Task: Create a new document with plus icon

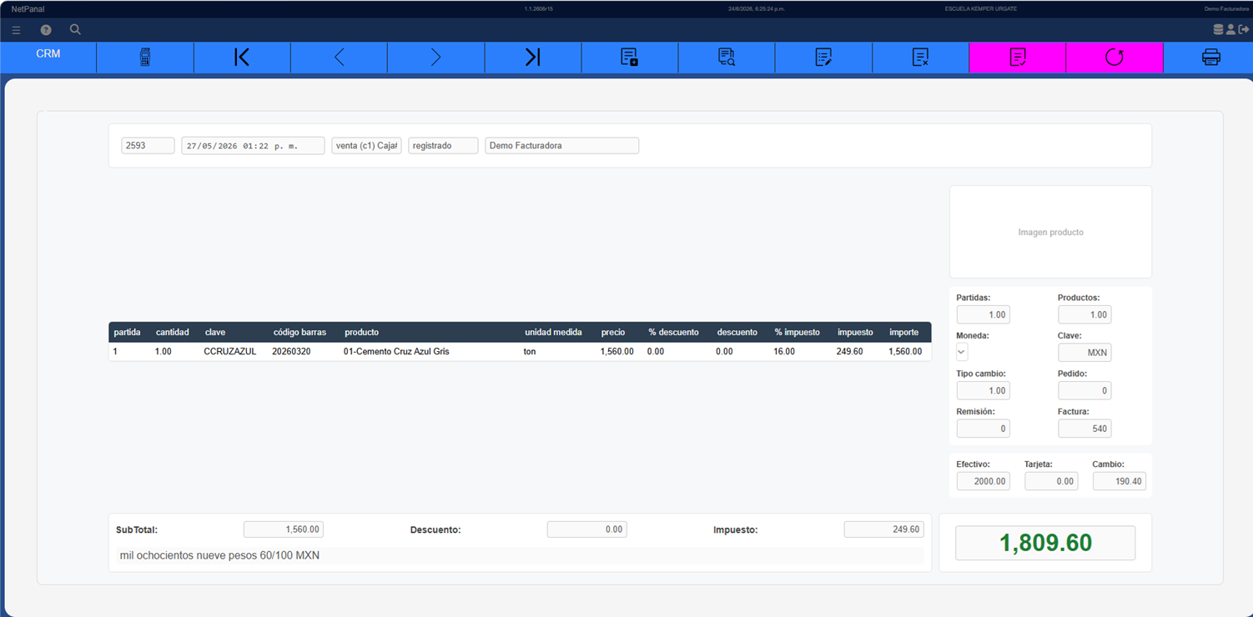Action: point(629,57)
